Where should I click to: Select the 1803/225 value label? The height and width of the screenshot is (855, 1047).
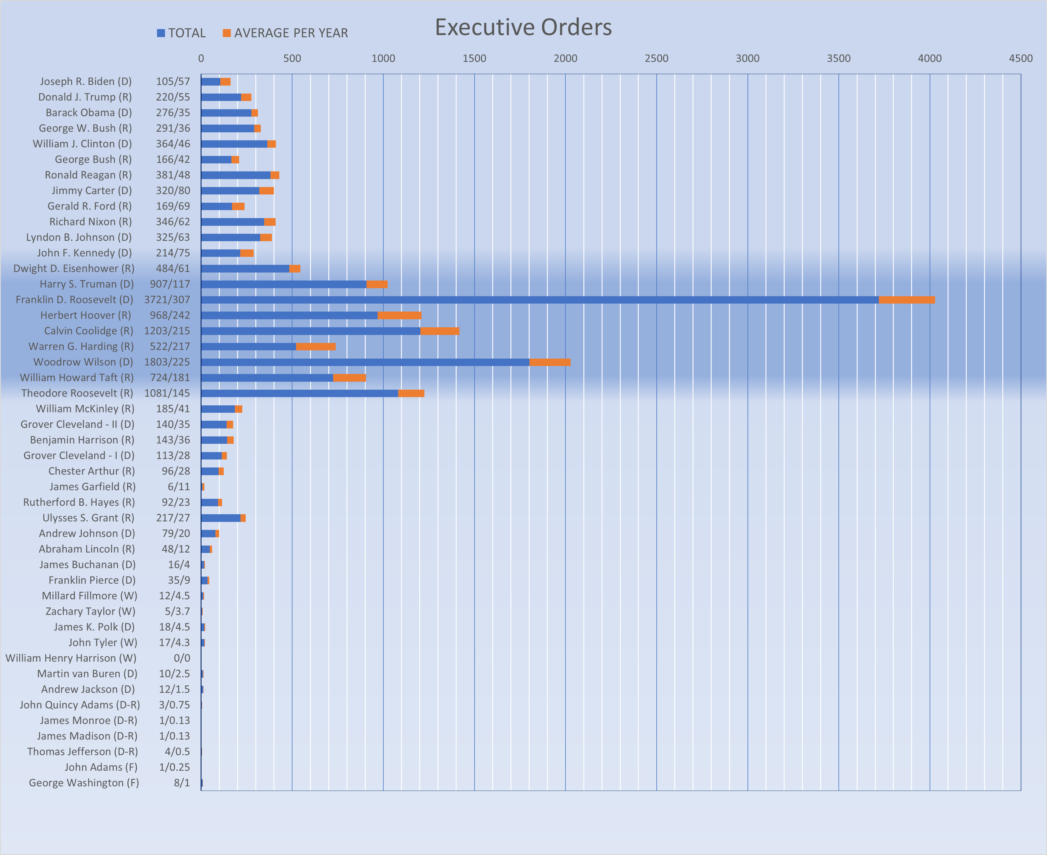166,362
